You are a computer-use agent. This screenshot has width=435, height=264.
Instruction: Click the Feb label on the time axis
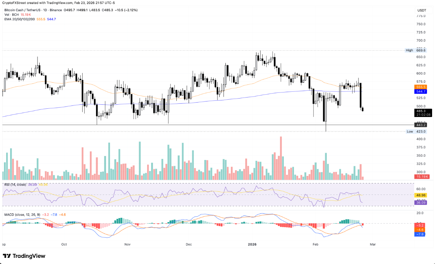[x=315, y=244]
